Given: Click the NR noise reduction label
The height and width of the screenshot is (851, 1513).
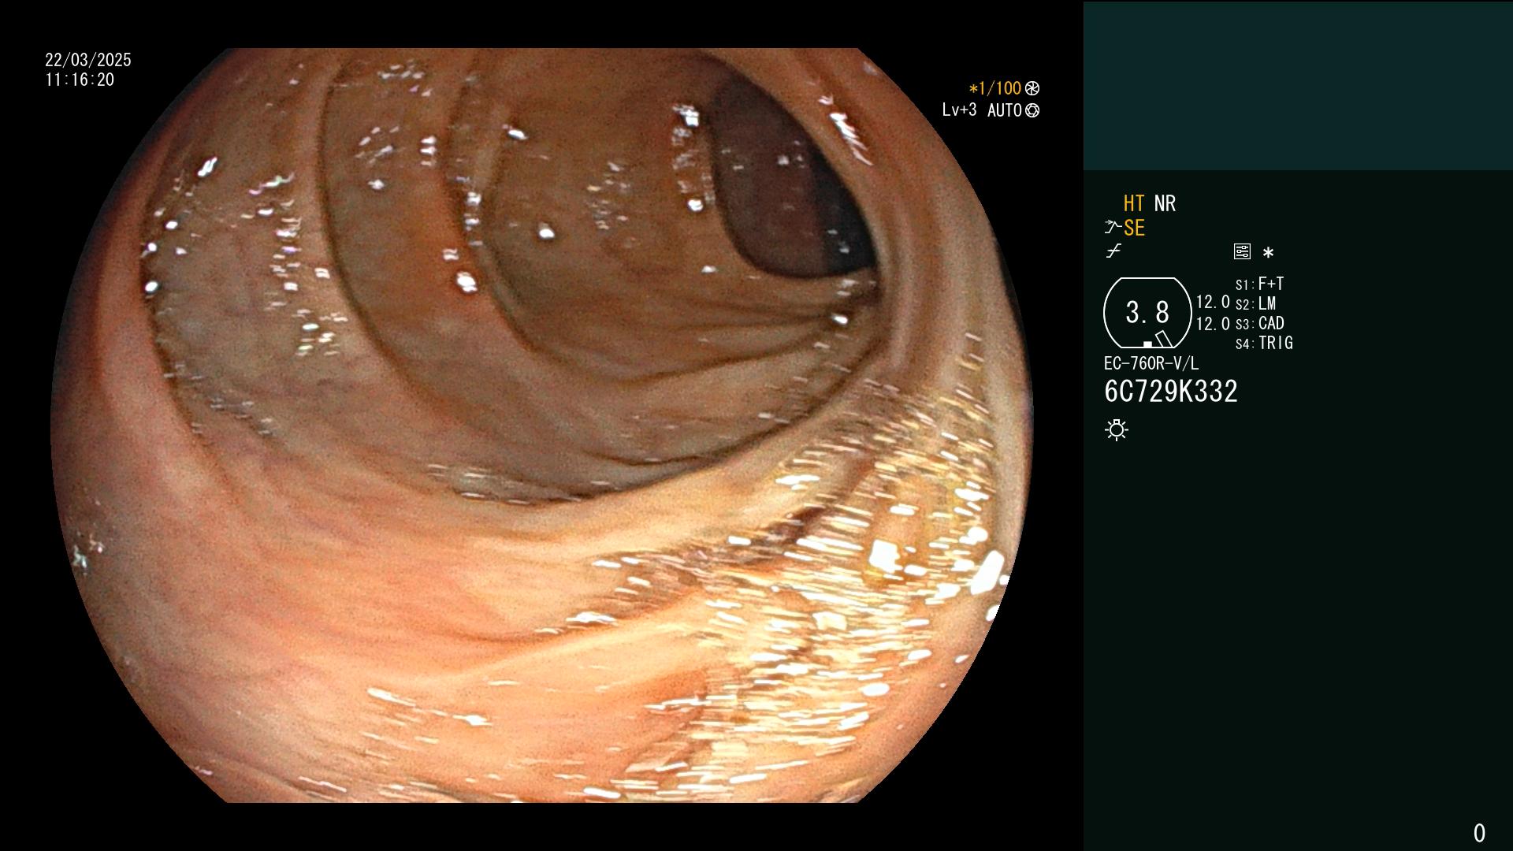Looking at the screenshot, I should tap(1165, 203).
